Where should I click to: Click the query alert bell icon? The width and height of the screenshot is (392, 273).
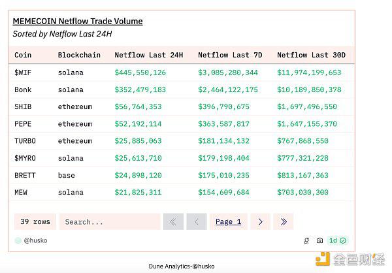click(306, 240)
